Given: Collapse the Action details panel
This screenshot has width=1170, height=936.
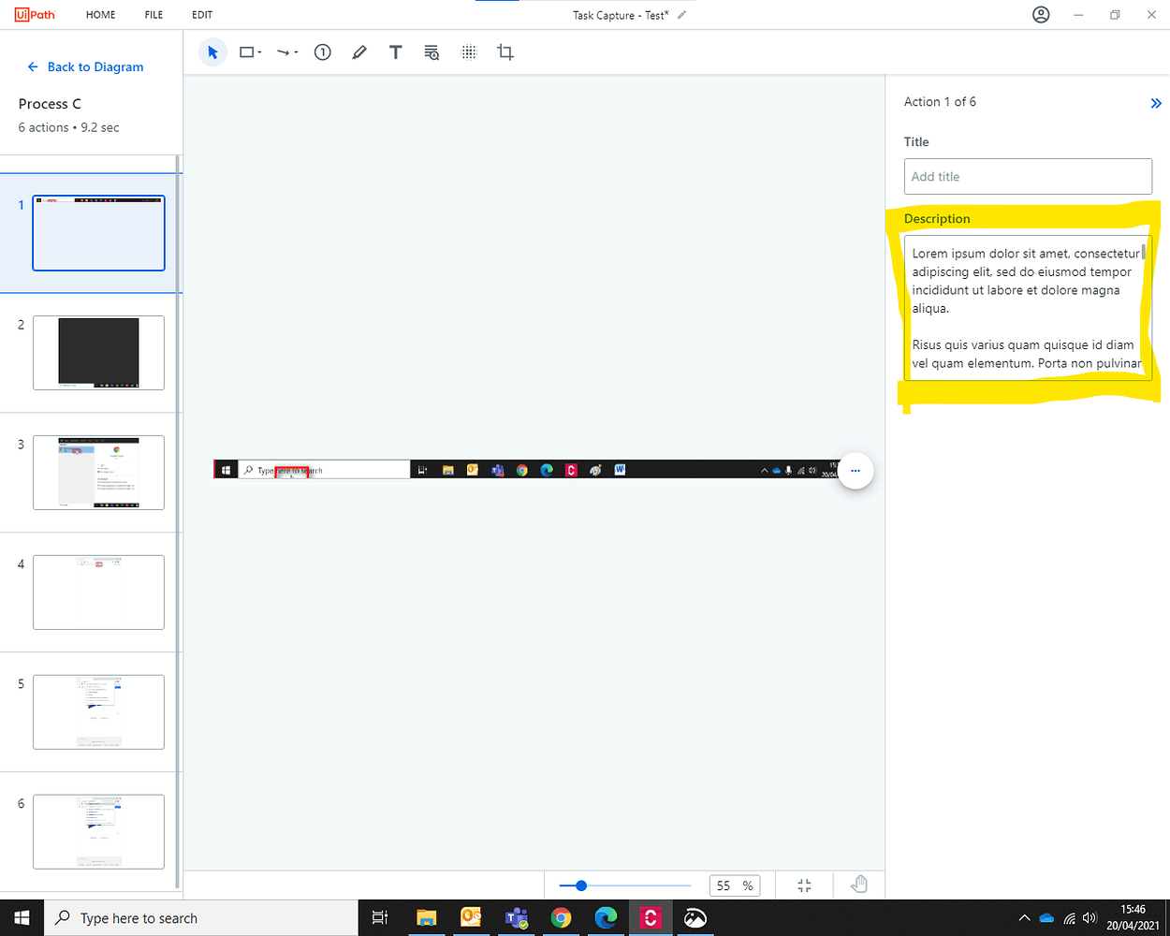Looking at the screenshot, I should (x=1155, y=103).
